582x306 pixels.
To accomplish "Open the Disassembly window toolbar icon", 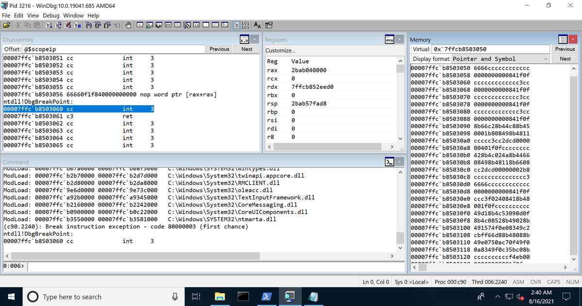I will [196, 25].
